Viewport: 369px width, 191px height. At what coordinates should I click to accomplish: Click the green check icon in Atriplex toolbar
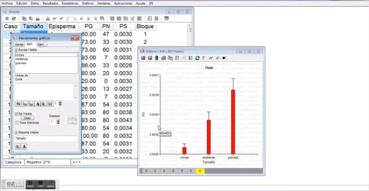click(x=14, y=18)
